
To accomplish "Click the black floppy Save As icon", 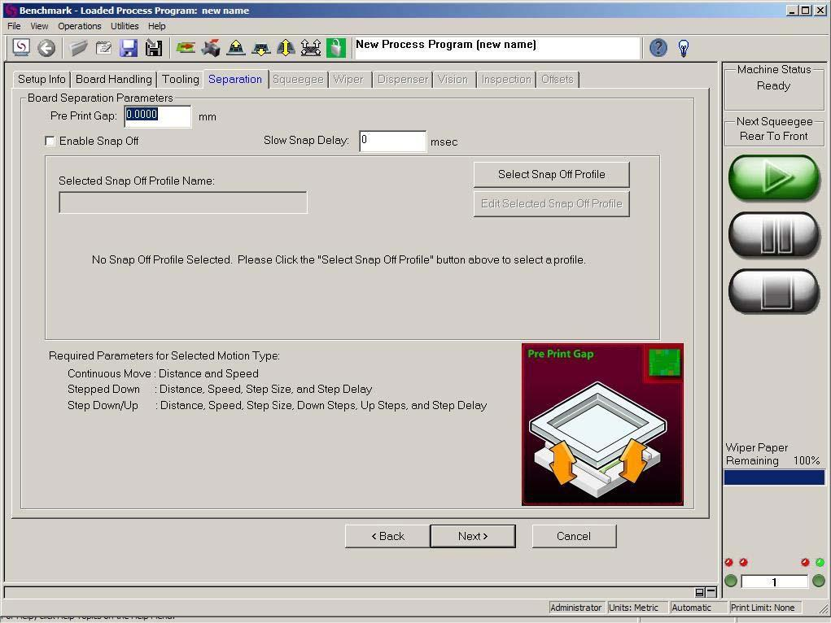I will click(x=153, y=48).
